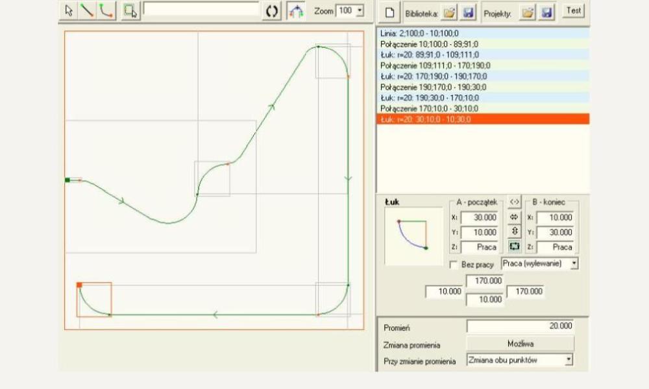Image resolution: width=649 pixels, height=389 pixels.
Task: Activate the rectangle selection tool
Action: coord(131,11)
